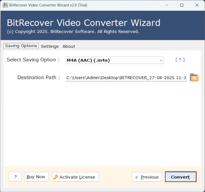205x192 pixels.
Task: Click the BitRecover app icon in title bar
Action: click(x=5, y=5)
